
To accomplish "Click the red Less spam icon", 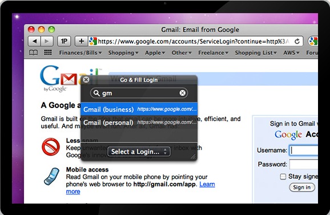I will 51,147.
